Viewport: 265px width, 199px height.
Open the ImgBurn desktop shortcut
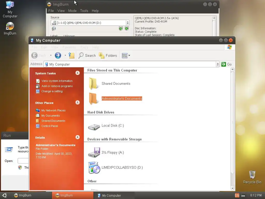10,29
